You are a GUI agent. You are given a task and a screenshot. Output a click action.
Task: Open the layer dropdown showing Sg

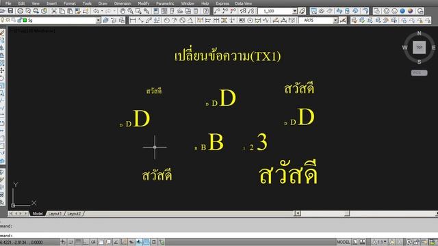tap(98, 20)
